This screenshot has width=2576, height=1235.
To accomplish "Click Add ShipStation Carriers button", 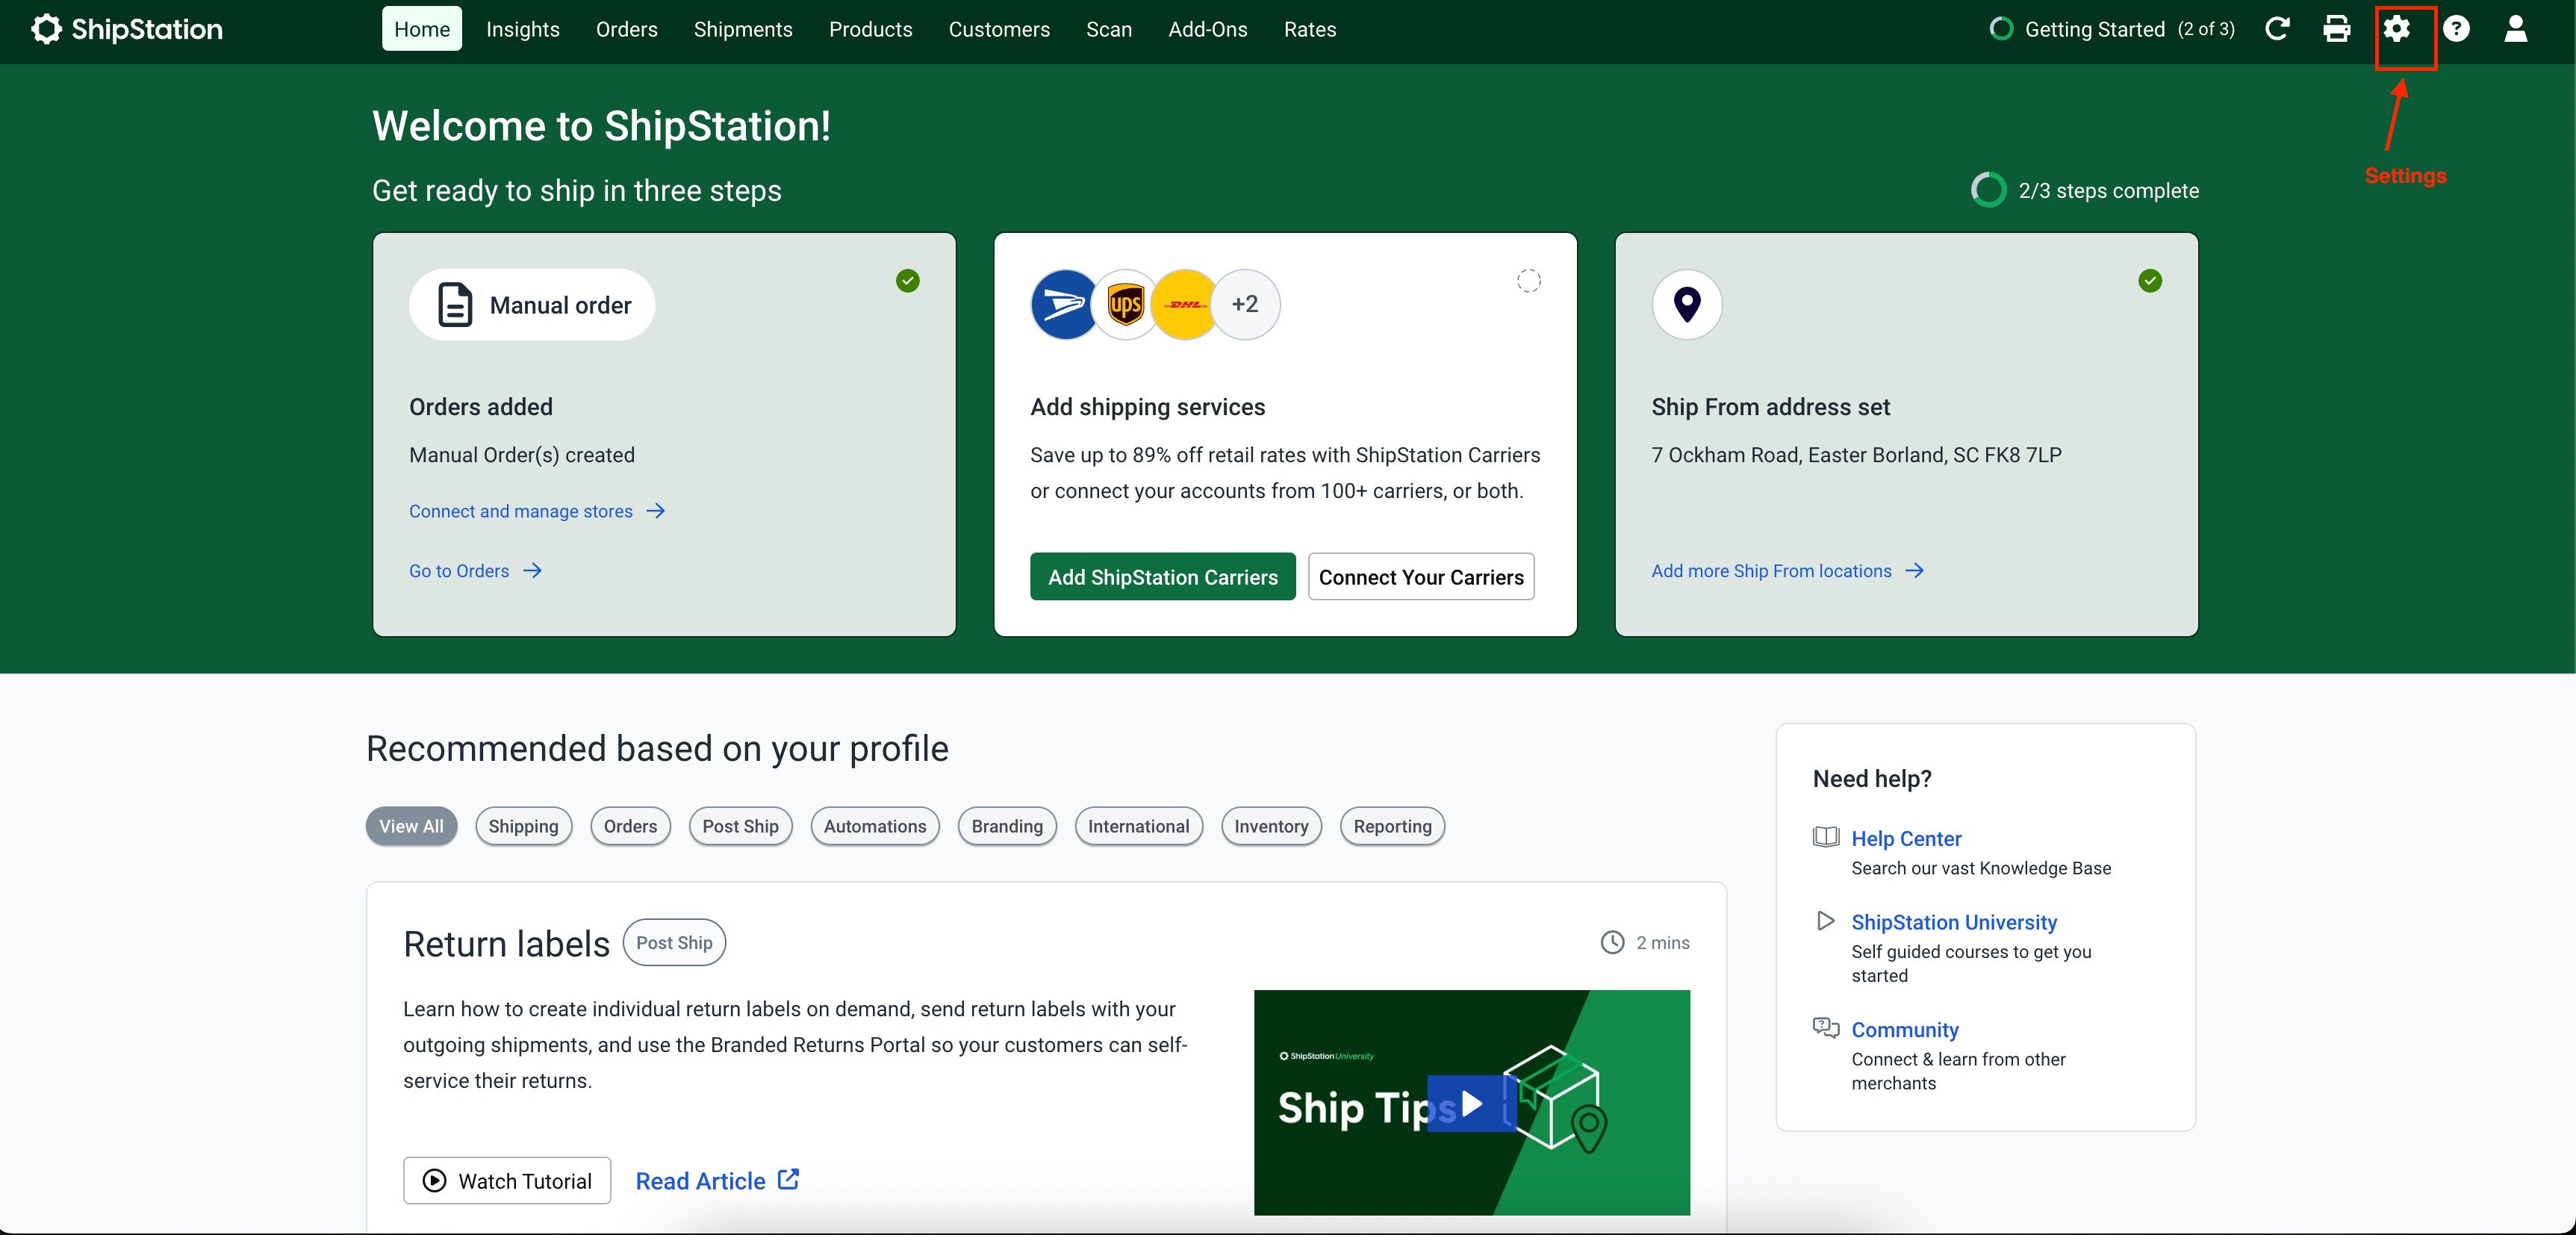I will click(x=1162, y=577).
